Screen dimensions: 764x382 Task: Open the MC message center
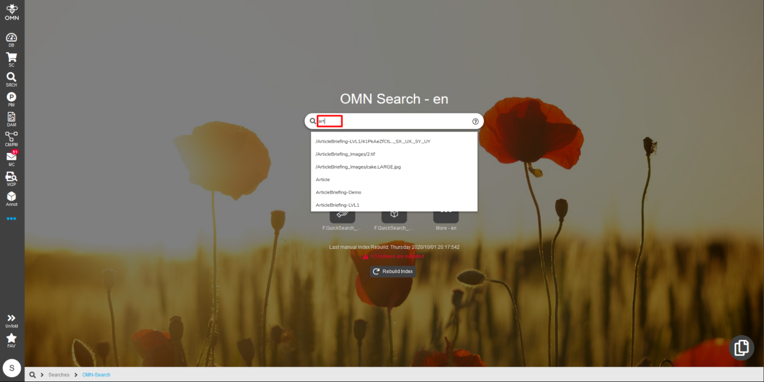click(12, 159)
